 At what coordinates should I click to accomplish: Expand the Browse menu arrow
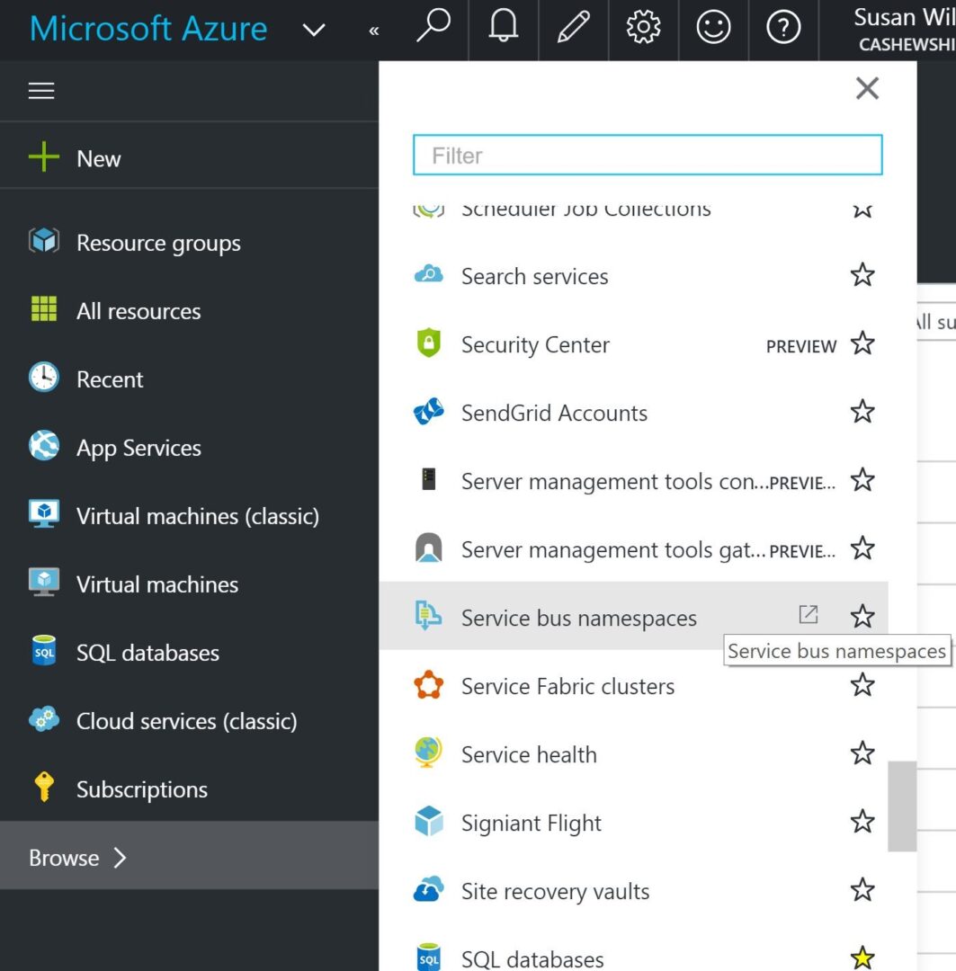120,857
